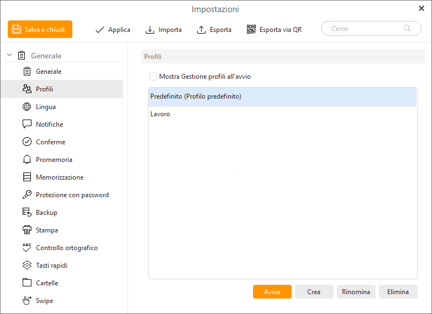This screenshot has height=314, width=432.
Task: Open Promemoria bell icon settings
Action: [27, 160]
